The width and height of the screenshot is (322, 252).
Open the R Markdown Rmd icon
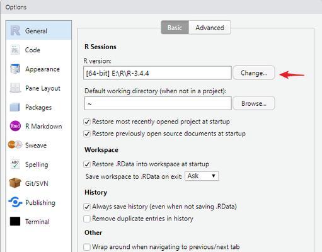15,126
